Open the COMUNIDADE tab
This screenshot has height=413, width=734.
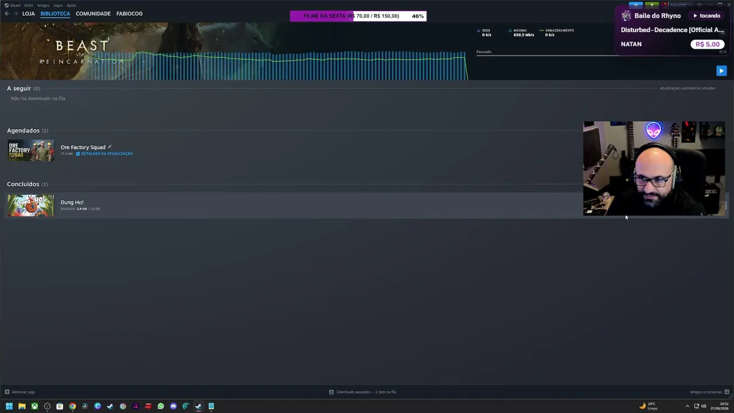93,14
